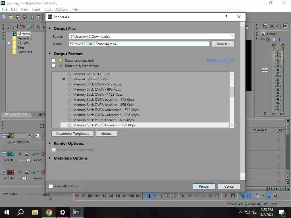Click the lightning bolt icon in Project Media
The image size is (291, 218).
point(9,27)
